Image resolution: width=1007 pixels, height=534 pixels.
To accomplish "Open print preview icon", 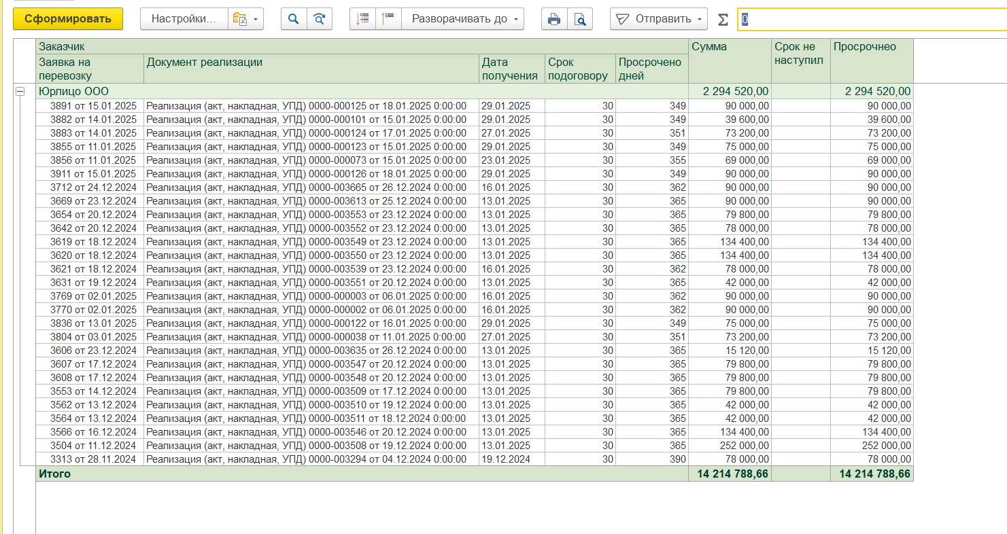I will click(580, 19).
